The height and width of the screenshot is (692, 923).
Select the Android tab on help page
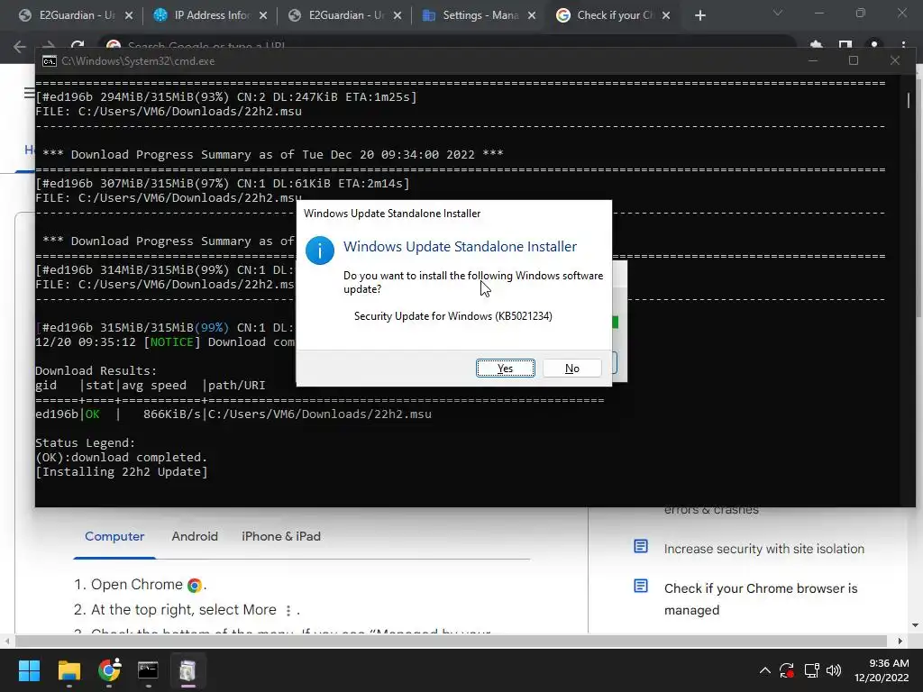[x=195, y=536]
